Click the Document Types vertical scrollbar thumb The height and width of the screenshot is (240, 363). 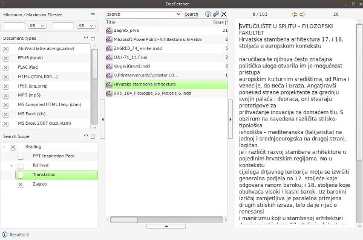[94, 64]
